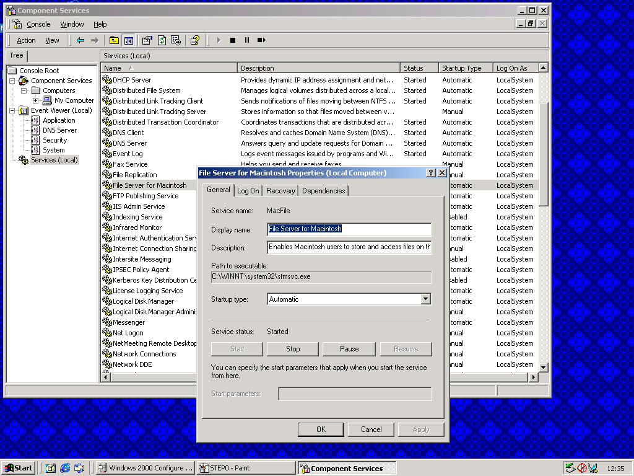Click the Back arrow toolbar icon
Image resolution: width=634 pixels, height=476 pixels.
(x=80, y=40)
